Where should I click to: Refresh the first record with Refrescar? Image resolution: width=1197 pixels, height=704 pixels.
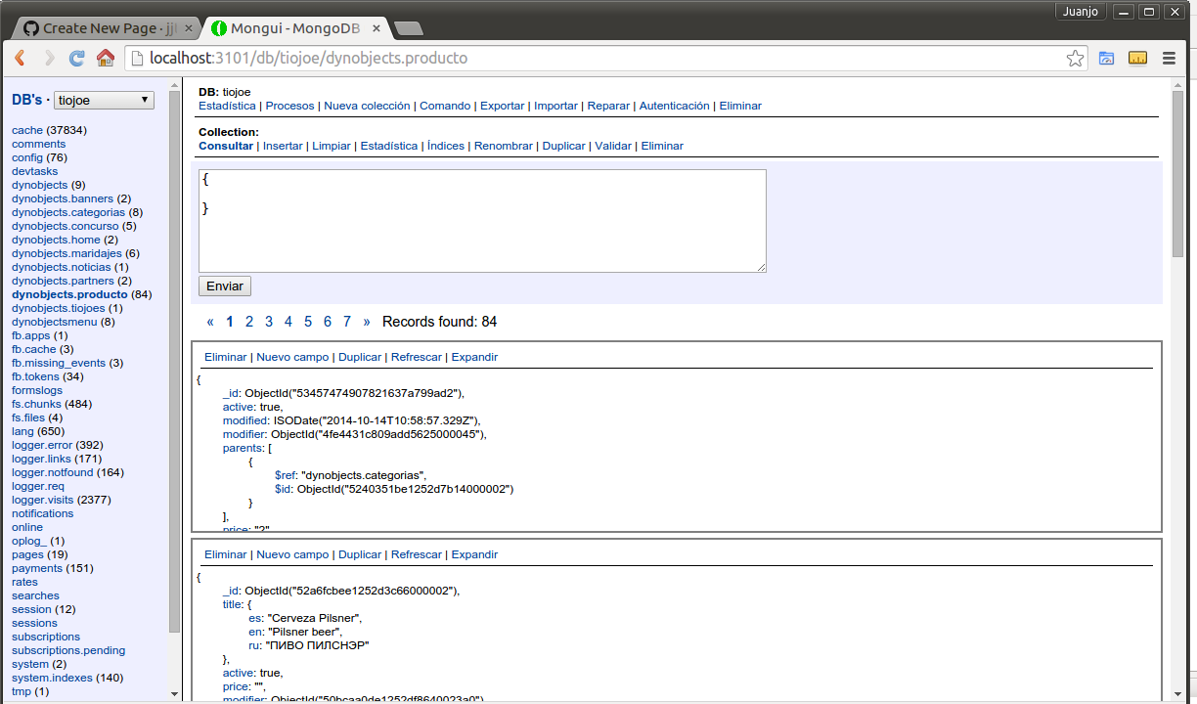[417, 357]
